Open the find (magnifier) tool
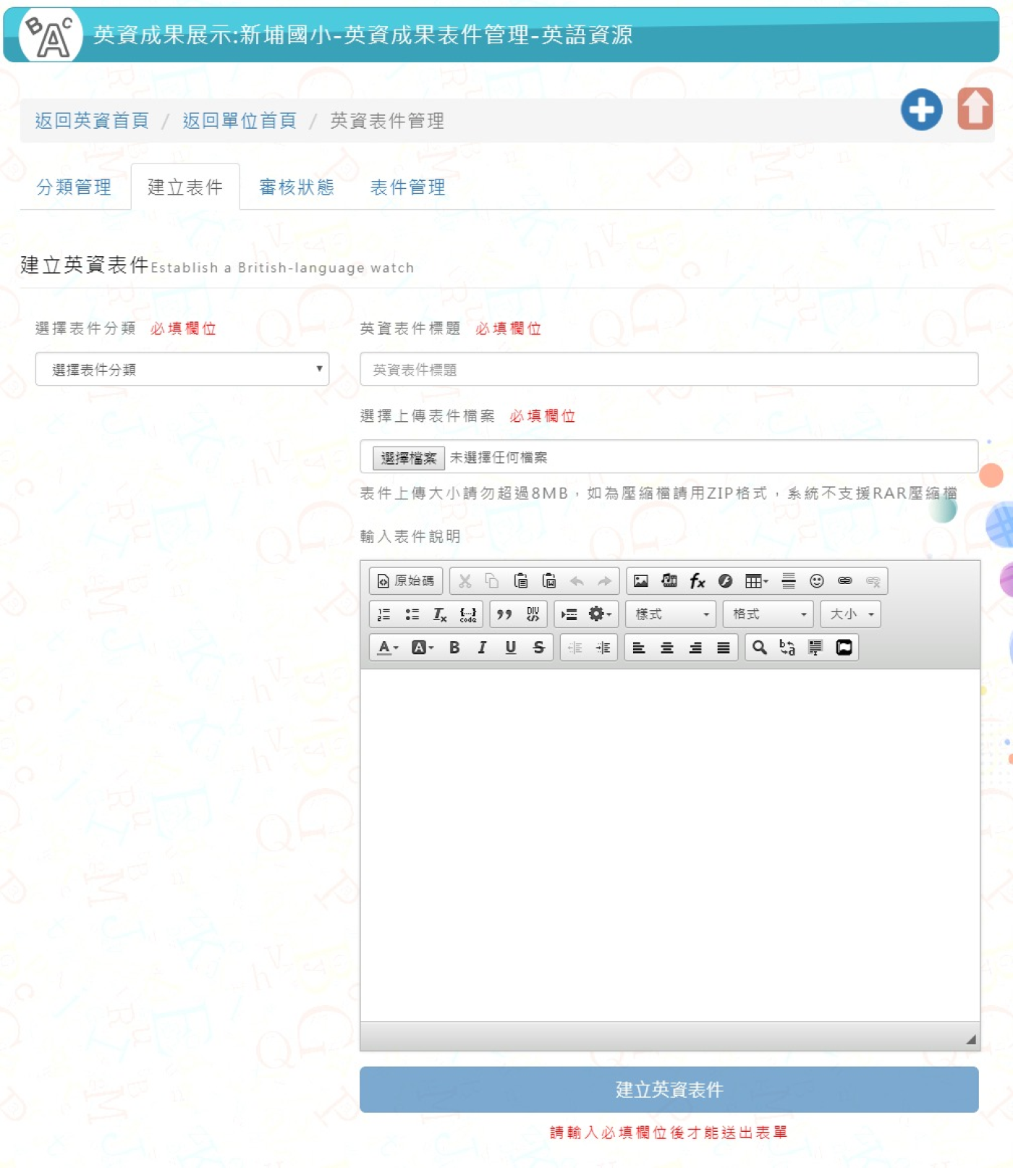Screen dimensions: 1013x1168 (759, 648)
